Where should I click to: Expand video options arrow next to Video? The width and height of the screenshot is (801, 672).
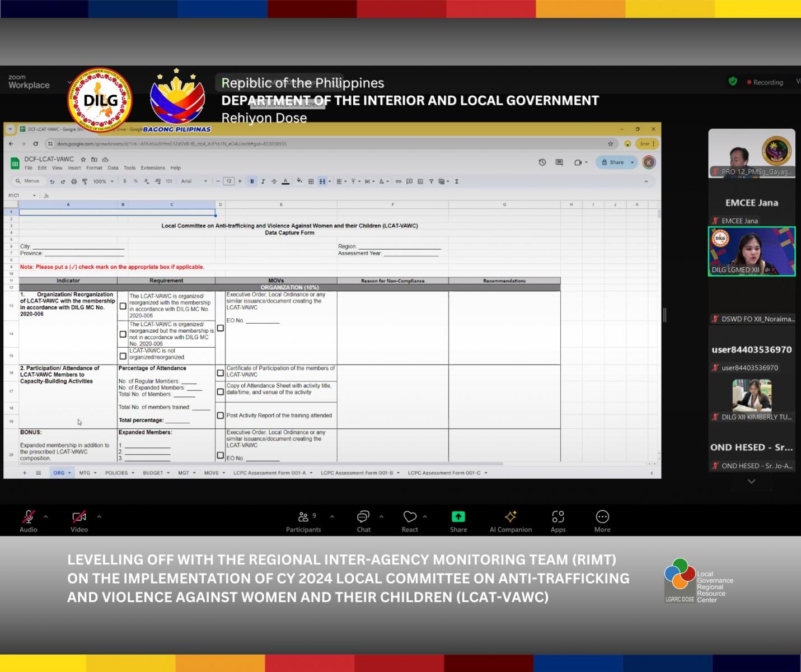99,516
